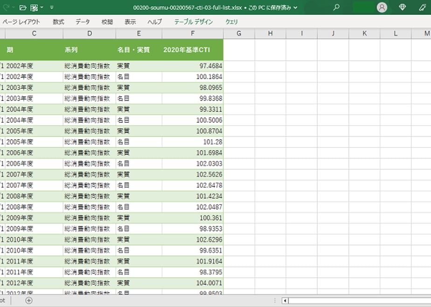Switch to the 数式 ribbon tab
The image size is (431, 307).
58,22
